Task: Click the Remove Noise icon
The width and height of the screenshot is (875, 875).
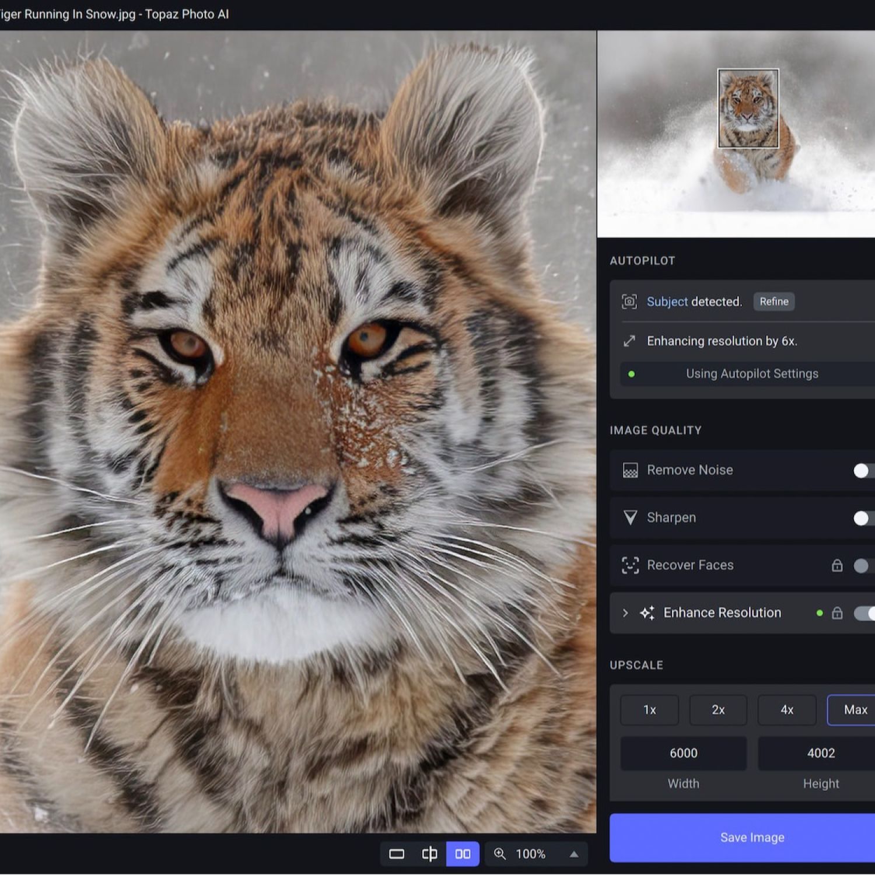Action: click(630, 470)
